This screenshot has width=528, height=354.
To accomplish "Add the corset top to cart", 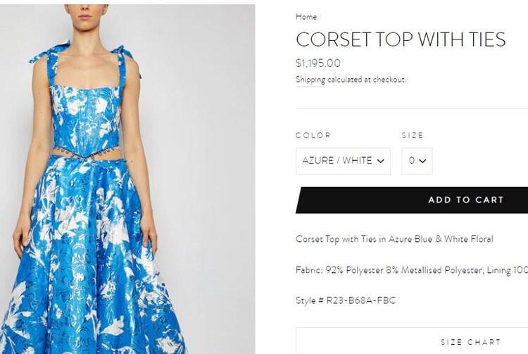I will click(412, 200).
